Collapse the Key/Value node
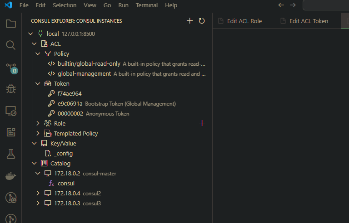Viewport: 349px width, 223px height. [x=34, y=144]
